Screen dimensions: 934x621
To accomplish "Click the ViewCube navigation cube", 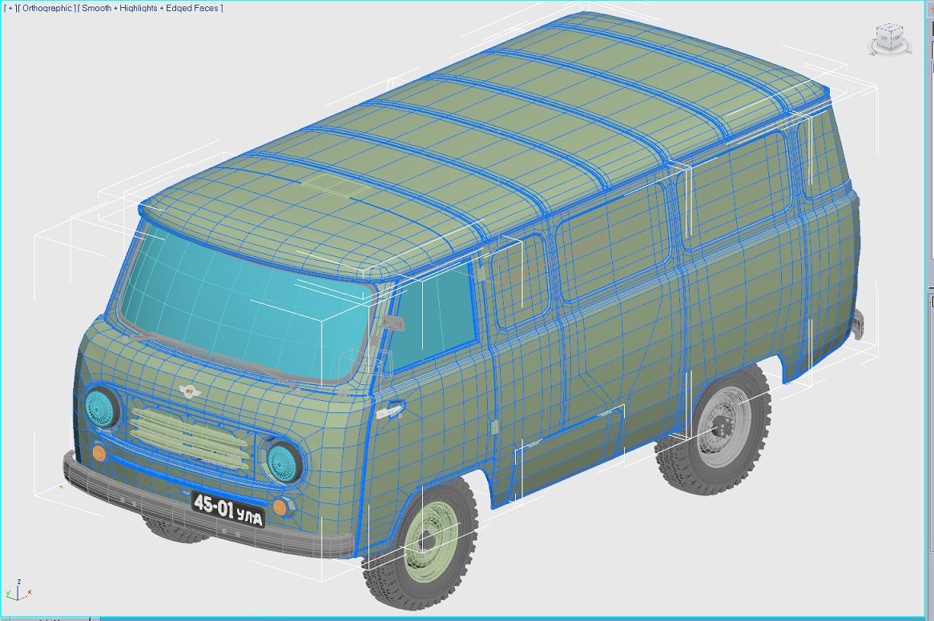I will coord(888,35).
